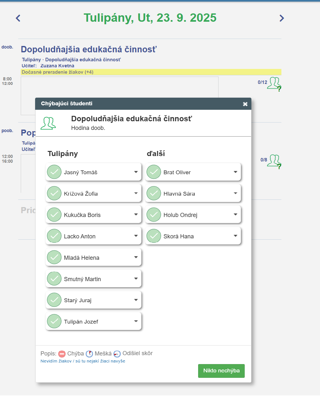The height and width of the screenshot is (396, 320).
Task: Expand dropdown for Holub Ondrej
Action: tap(235, 215)
